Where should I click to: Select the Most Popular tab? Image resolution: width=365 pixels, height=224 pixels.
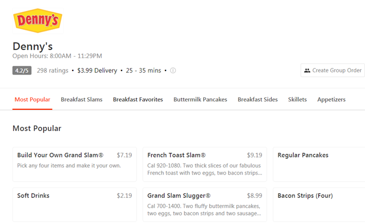coord(32,99)
